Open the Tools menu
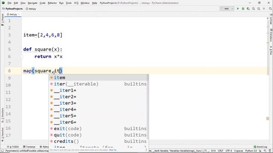Viewport: 273px width, 153px height. tap(69, 3)
